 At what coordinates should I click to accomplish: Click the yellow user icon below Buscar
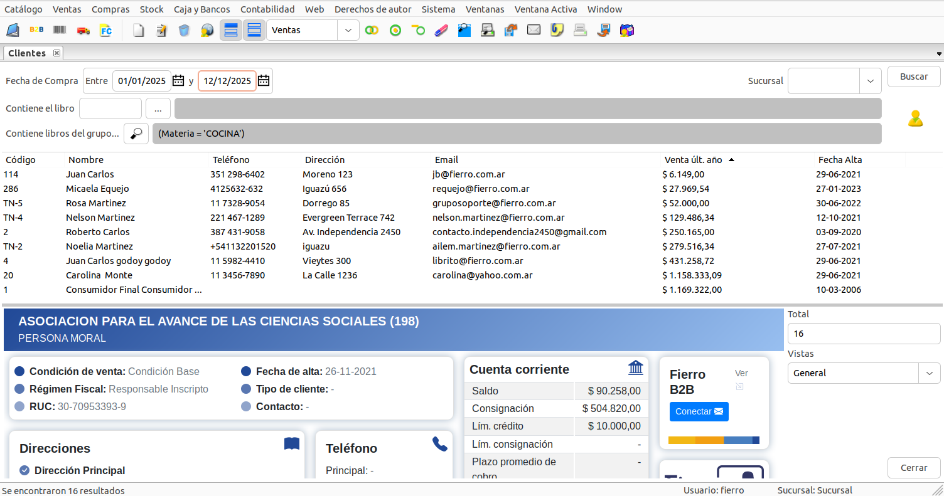915,118
